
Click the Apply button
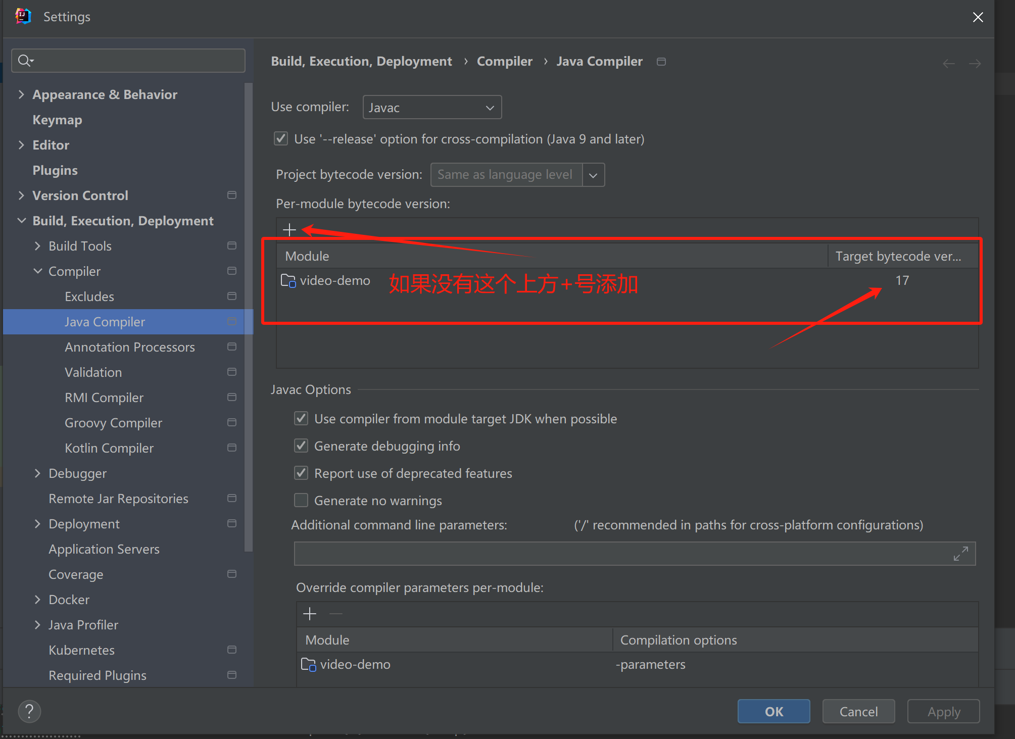click(x=943, y=711)
